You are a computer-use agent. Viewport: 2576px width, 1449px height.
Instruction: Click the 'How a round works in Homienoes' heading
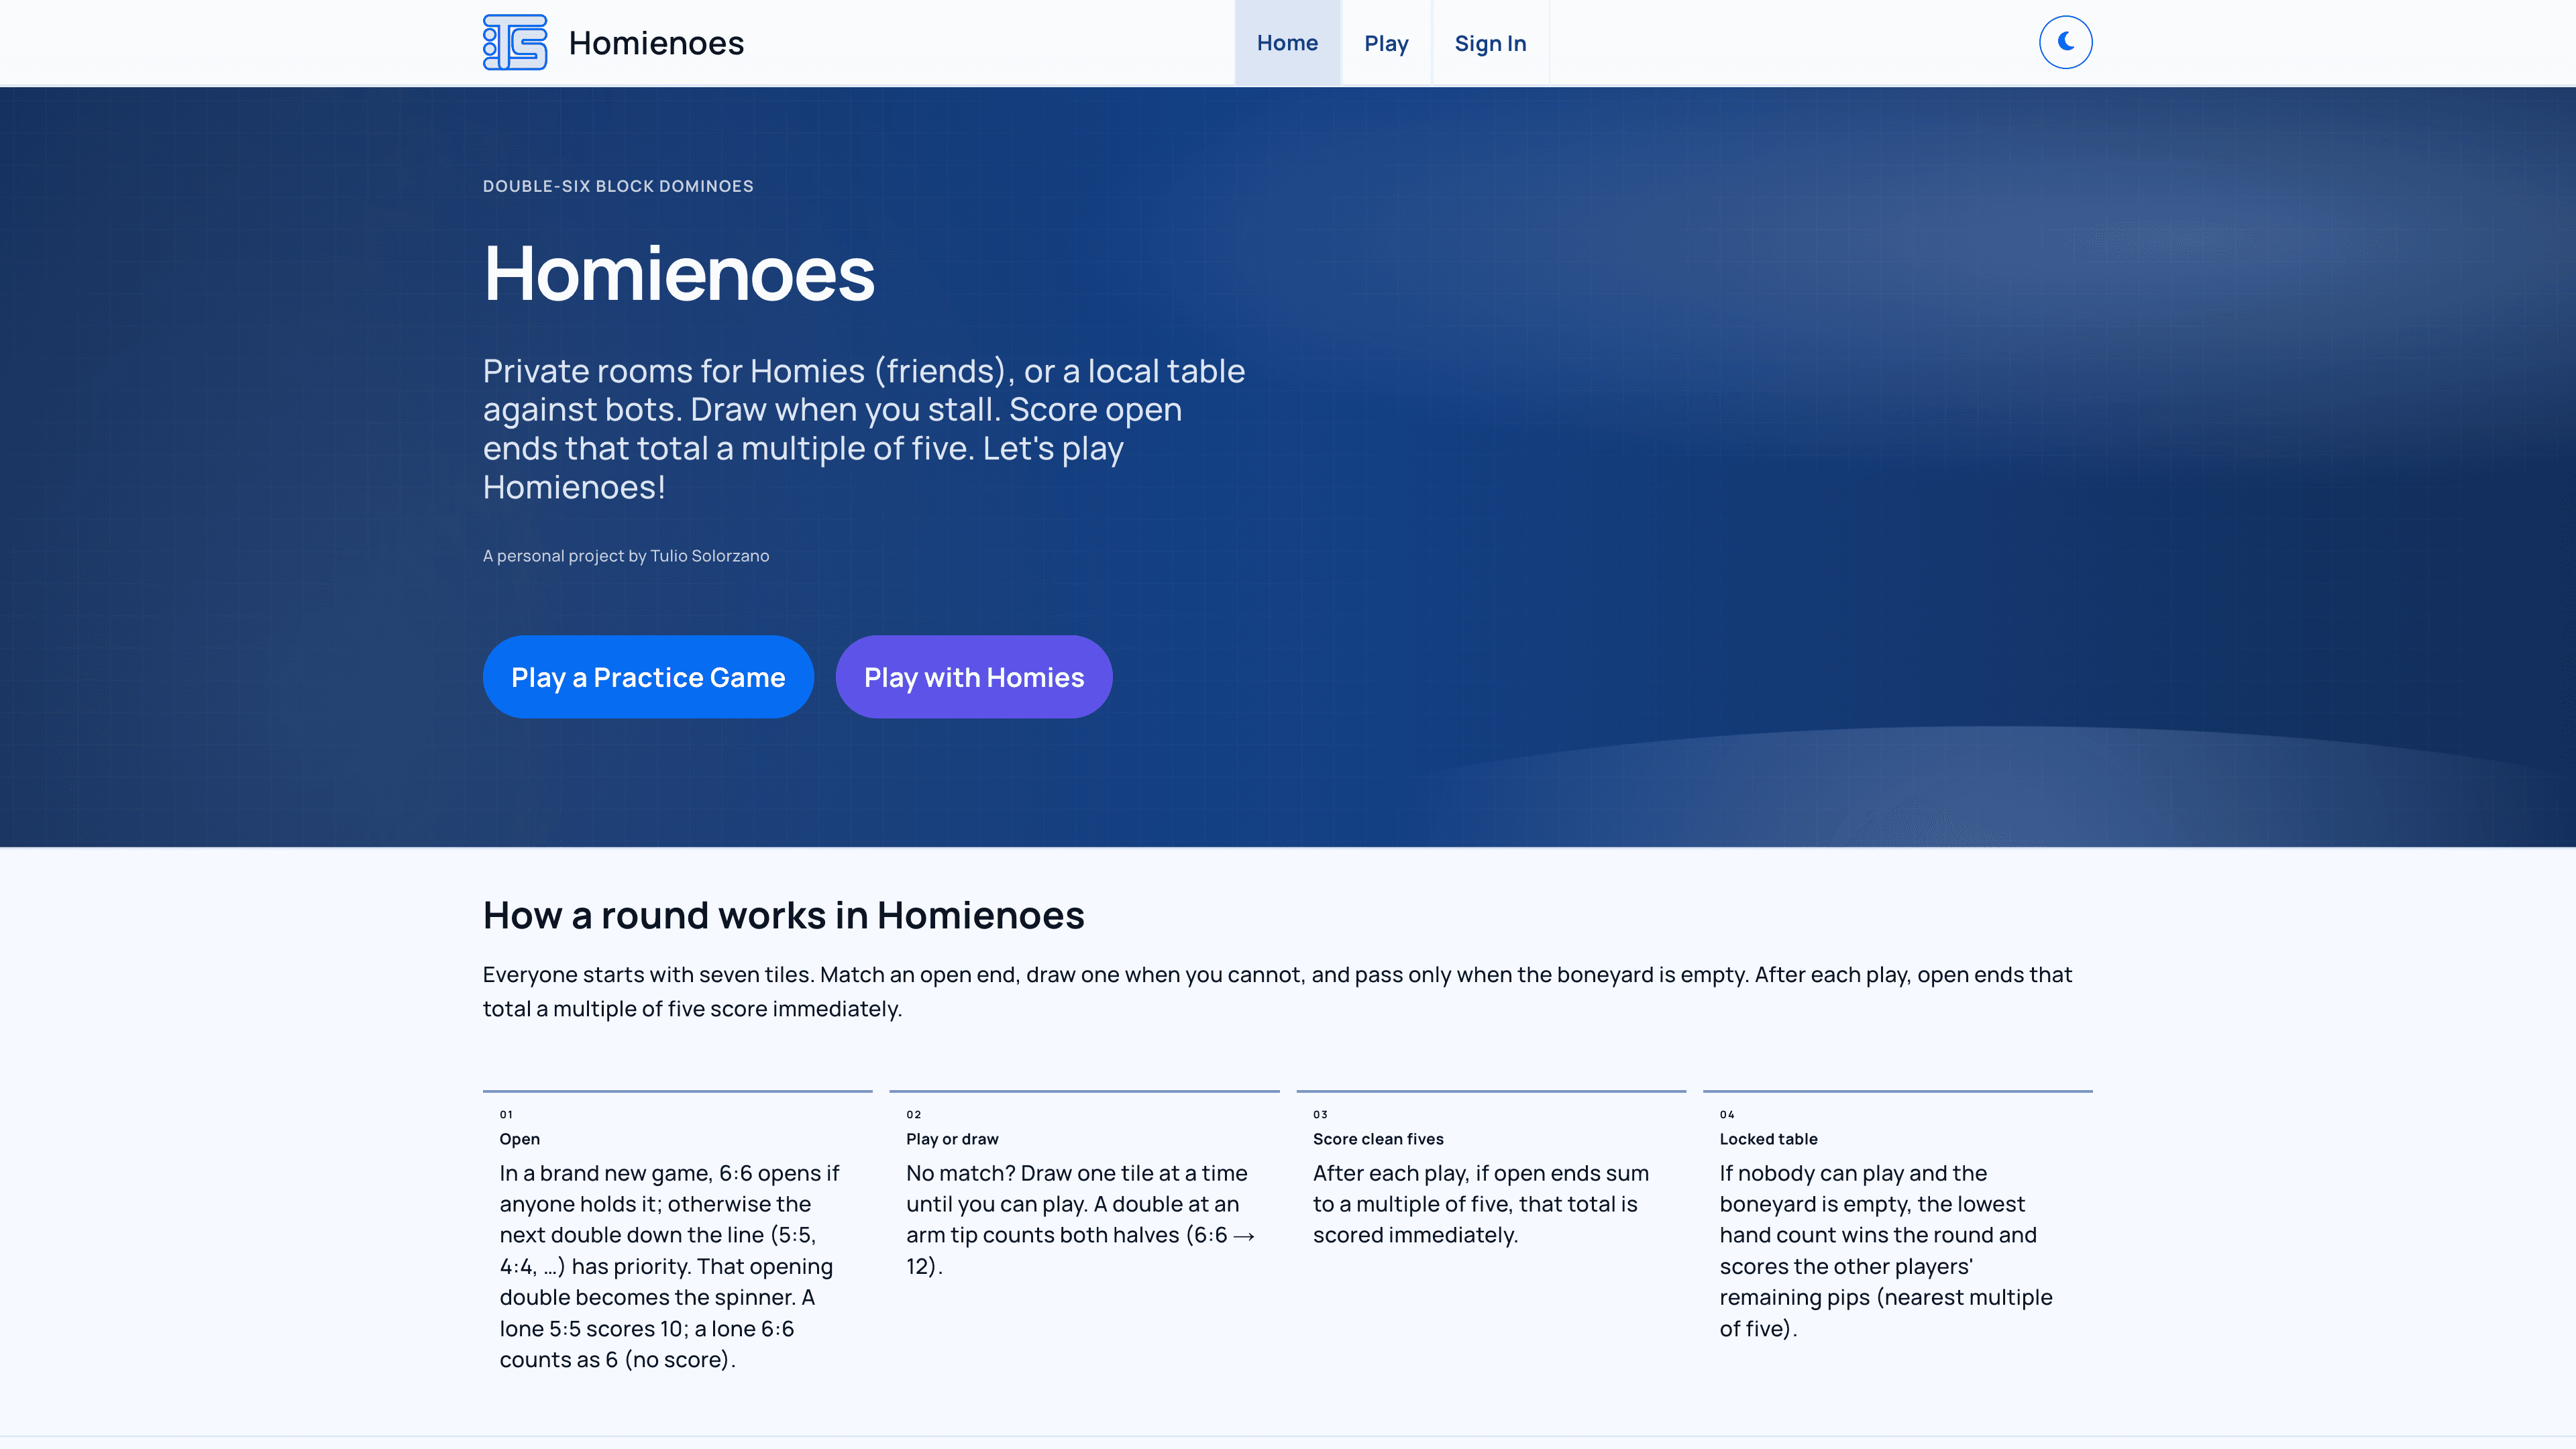coord(783,915)
